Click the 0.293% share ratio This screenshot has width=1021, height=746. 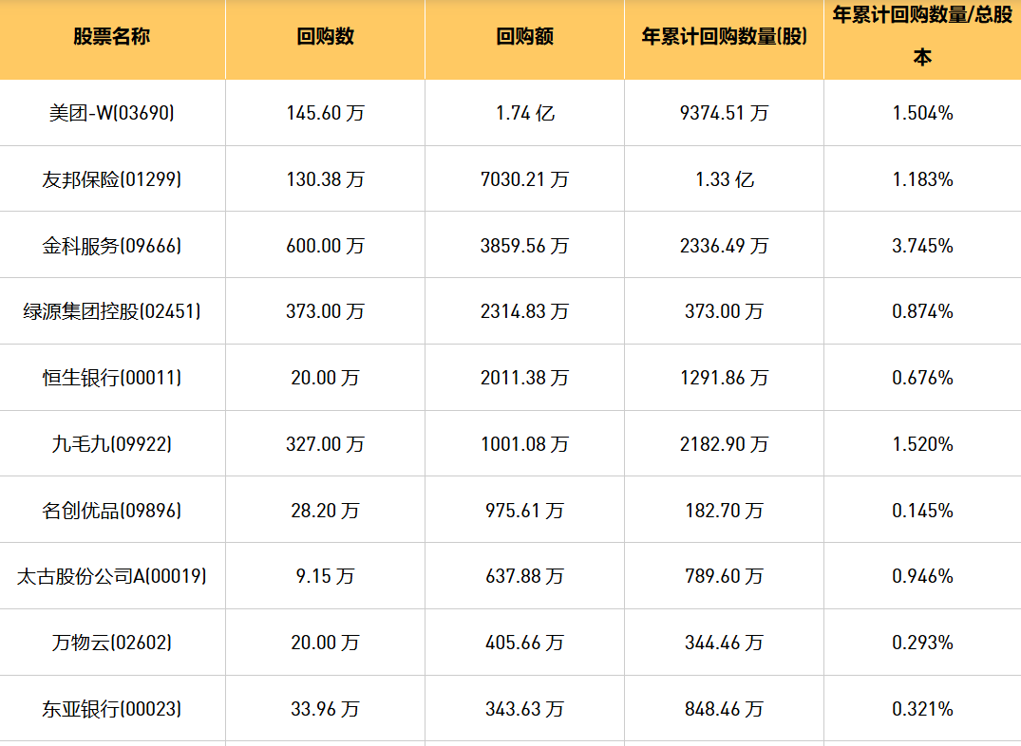point(922,643)
